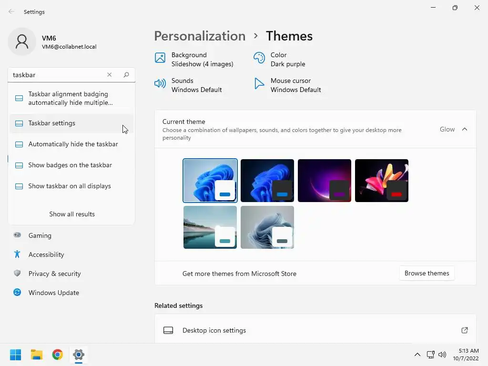Viewport: 488px width, 366px height.
Task: Select the Captured Motion flower theme
Action: pyautogui.click(x=382, y=181)
